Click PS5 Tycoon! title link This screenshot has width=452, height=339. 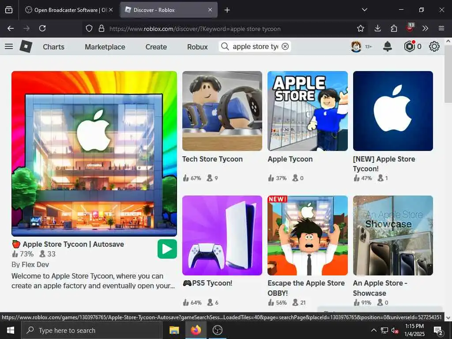pos(207,283)
